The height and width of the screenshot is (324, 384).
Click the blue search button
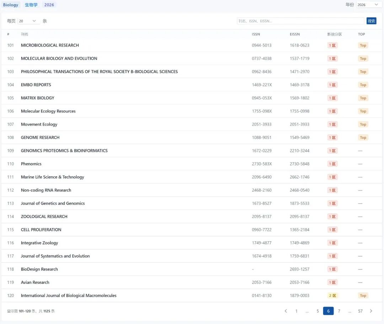tap(371, 21)
